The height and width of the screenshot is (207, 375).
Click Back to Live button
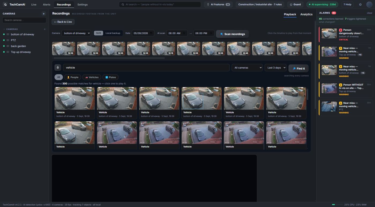pos(63,22)
